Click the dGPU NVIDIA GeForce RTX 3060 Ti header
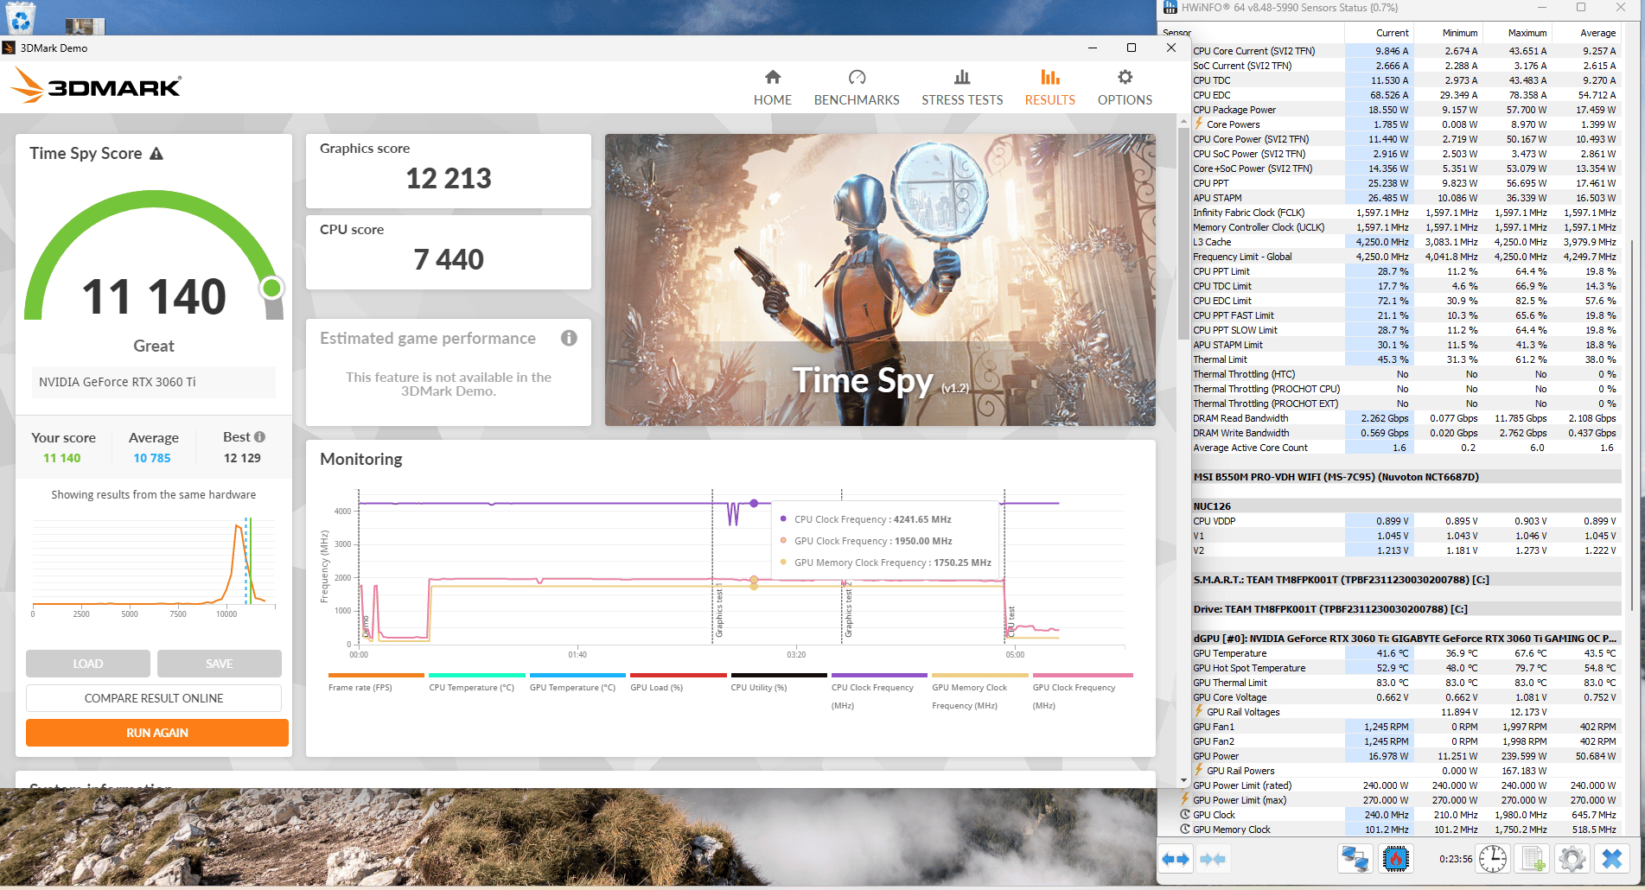This screenshot has height=890, width=1645. pos(1406,639)
